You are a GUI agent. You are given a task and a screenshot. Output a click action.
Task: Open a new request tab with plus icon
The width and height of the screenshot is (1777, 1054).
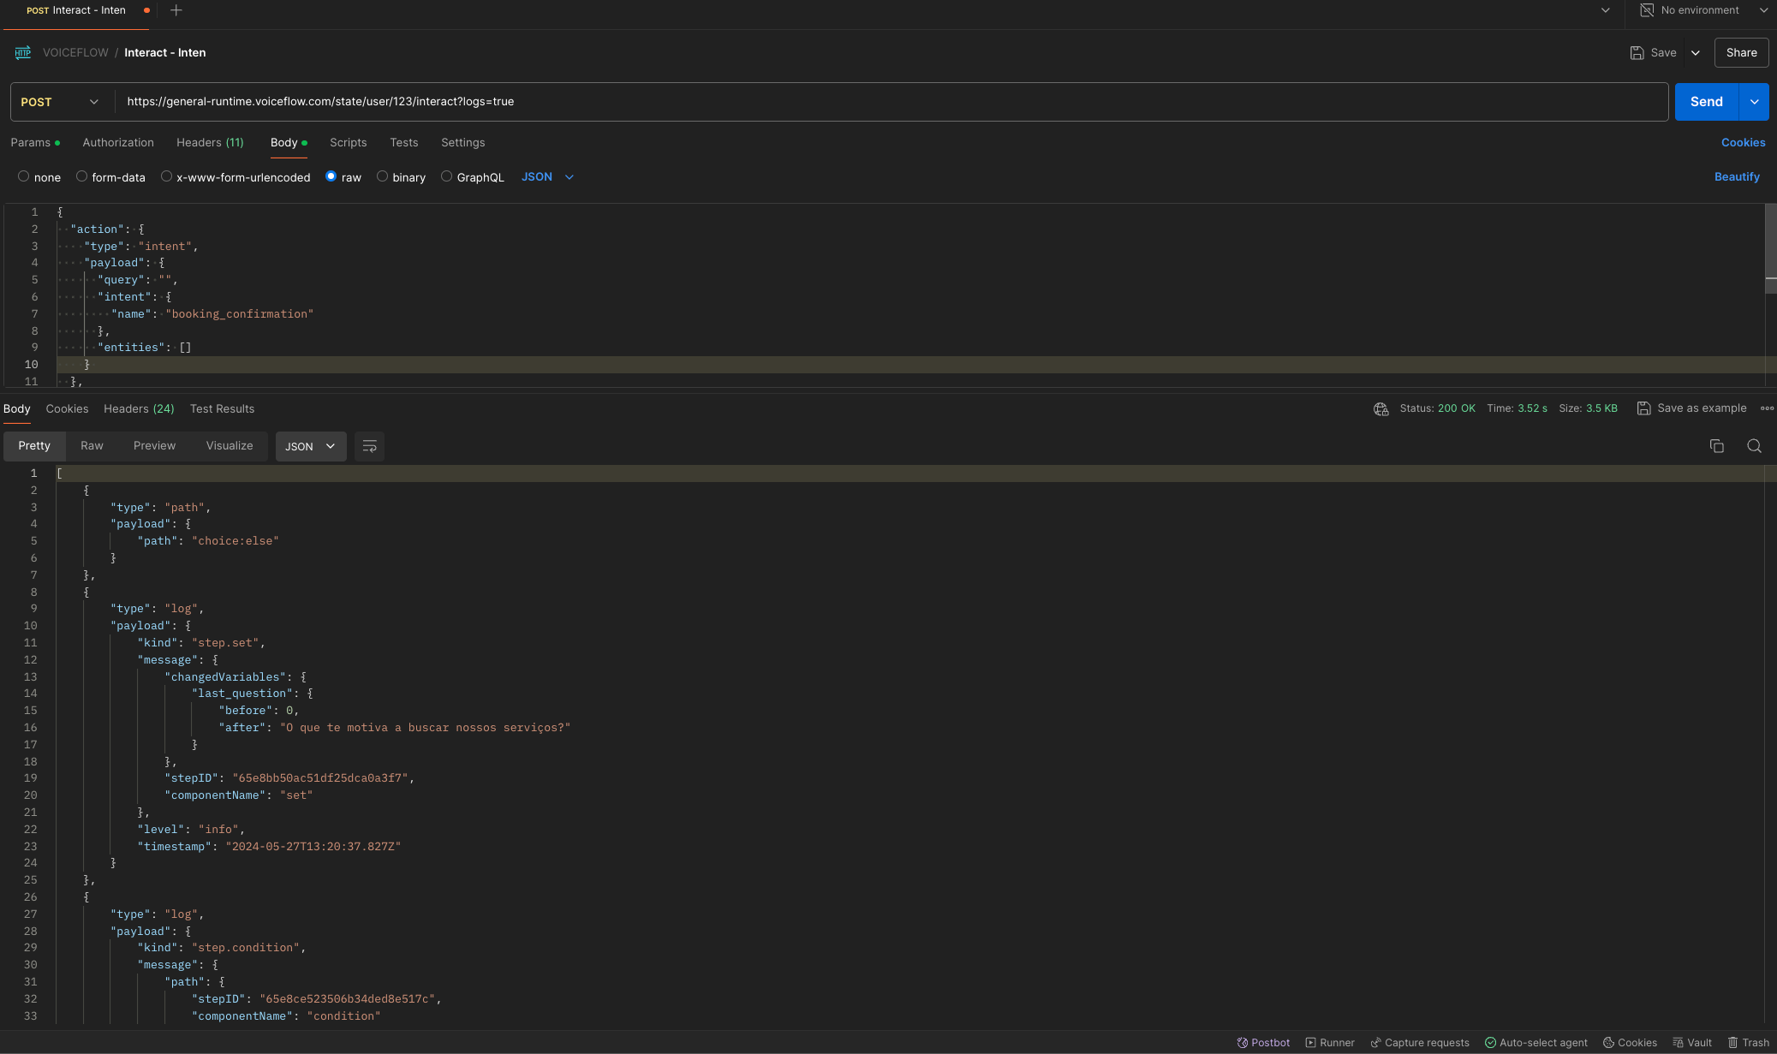tap(176, 10)
